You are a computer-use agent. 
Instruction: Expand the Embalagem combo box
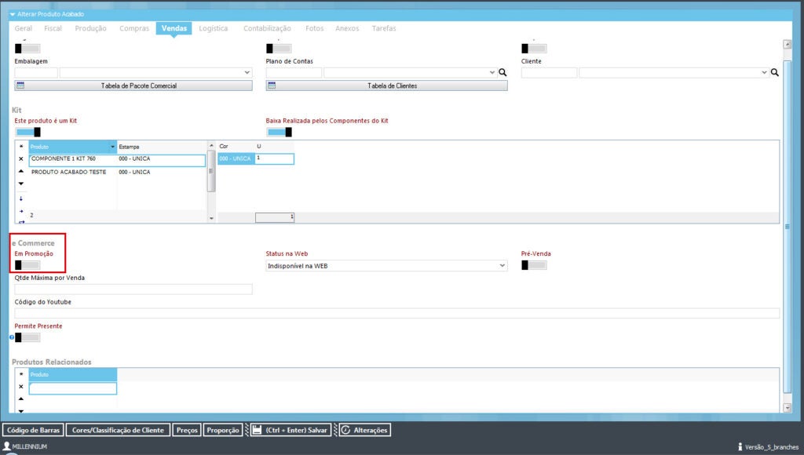[247, 73]
